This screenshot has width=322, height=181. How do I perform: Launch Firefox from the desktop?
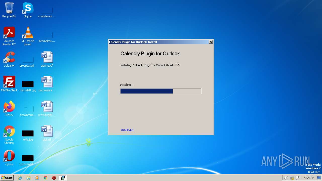point(9,109)
